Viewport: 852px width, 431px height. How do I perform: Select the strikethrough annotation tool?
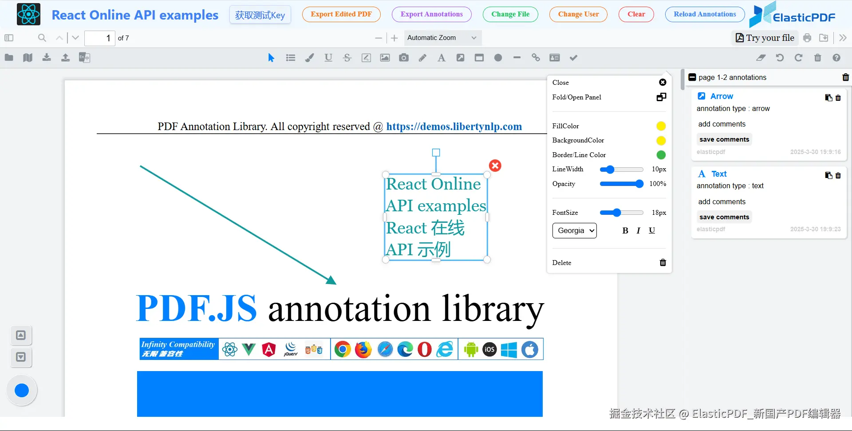(x=347, y=58)
